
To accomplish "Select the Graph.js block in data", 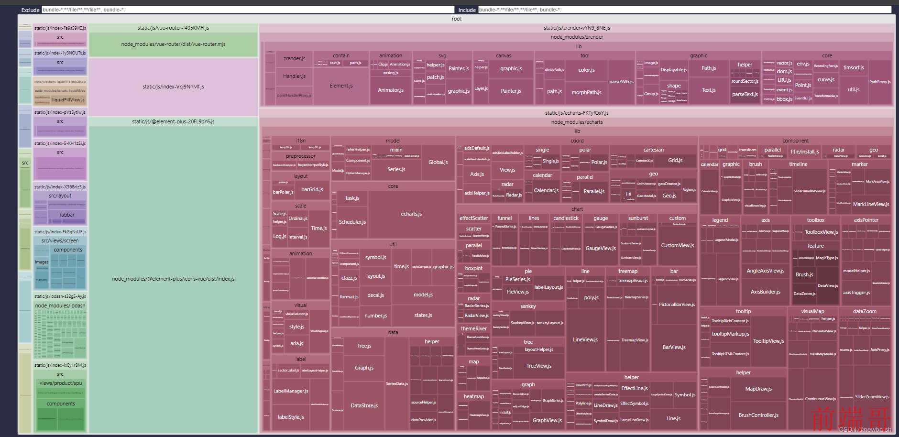I will coord(364,368).
